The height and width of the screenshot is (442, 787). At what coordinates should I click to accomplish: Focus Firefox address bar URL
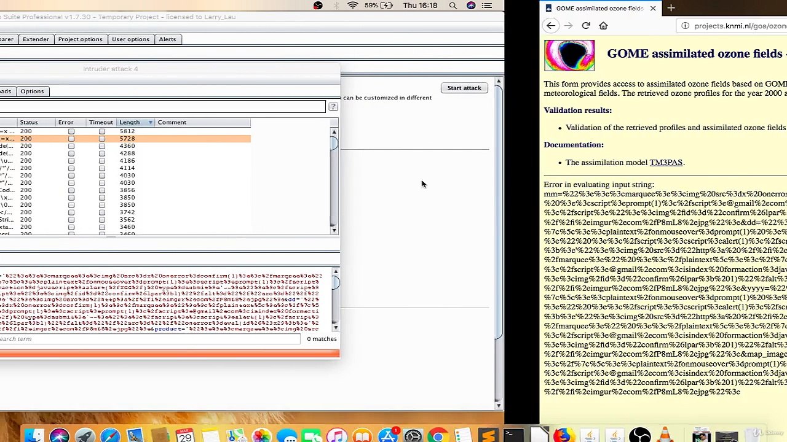(x=740, y=26)
